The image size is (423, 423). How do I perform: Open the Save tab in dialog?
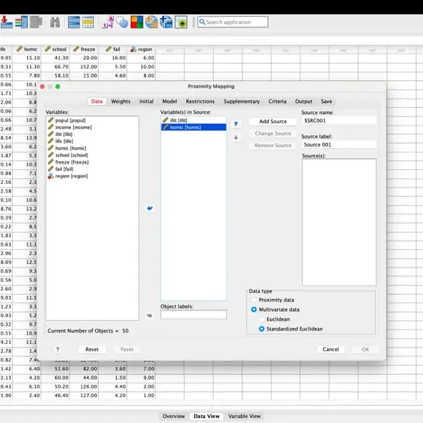326,102
